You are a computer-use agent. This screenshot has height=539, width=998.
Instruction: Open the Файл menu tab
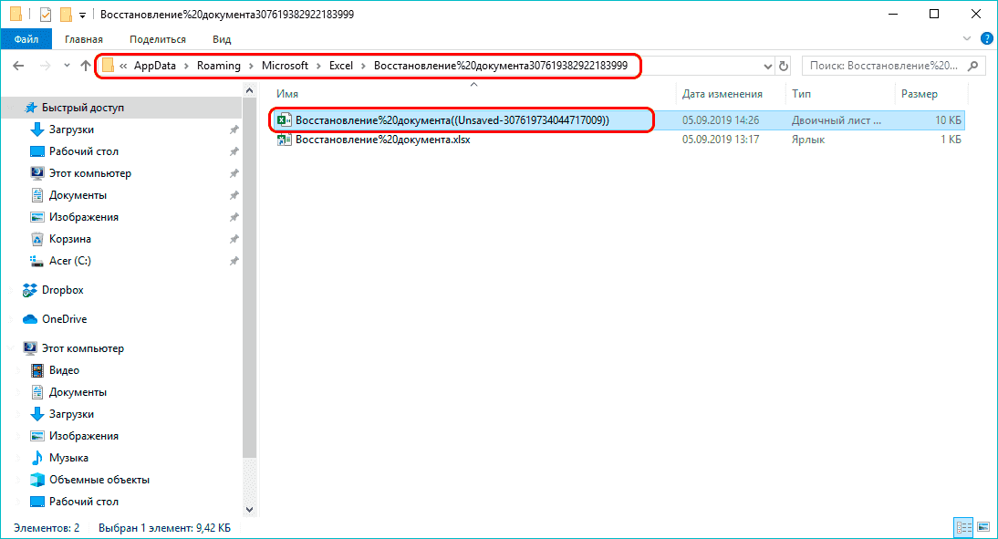click(26, 39)
